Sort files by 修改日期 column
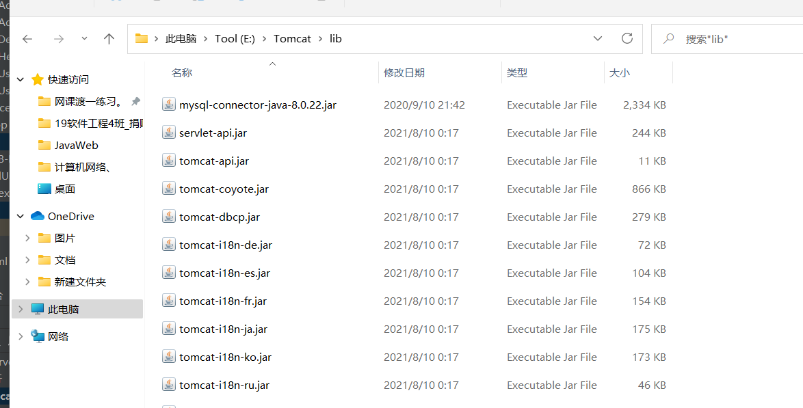The height and width of the screenshot is (408, 803). click(x=404, y=72)
